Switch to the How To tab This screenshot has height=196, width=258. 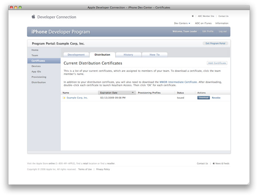154,55
